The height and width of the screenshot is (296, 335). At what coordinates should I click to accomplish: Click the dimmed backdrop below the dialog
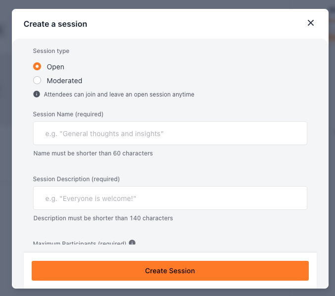pyautogui.click(x=167, y=293)
